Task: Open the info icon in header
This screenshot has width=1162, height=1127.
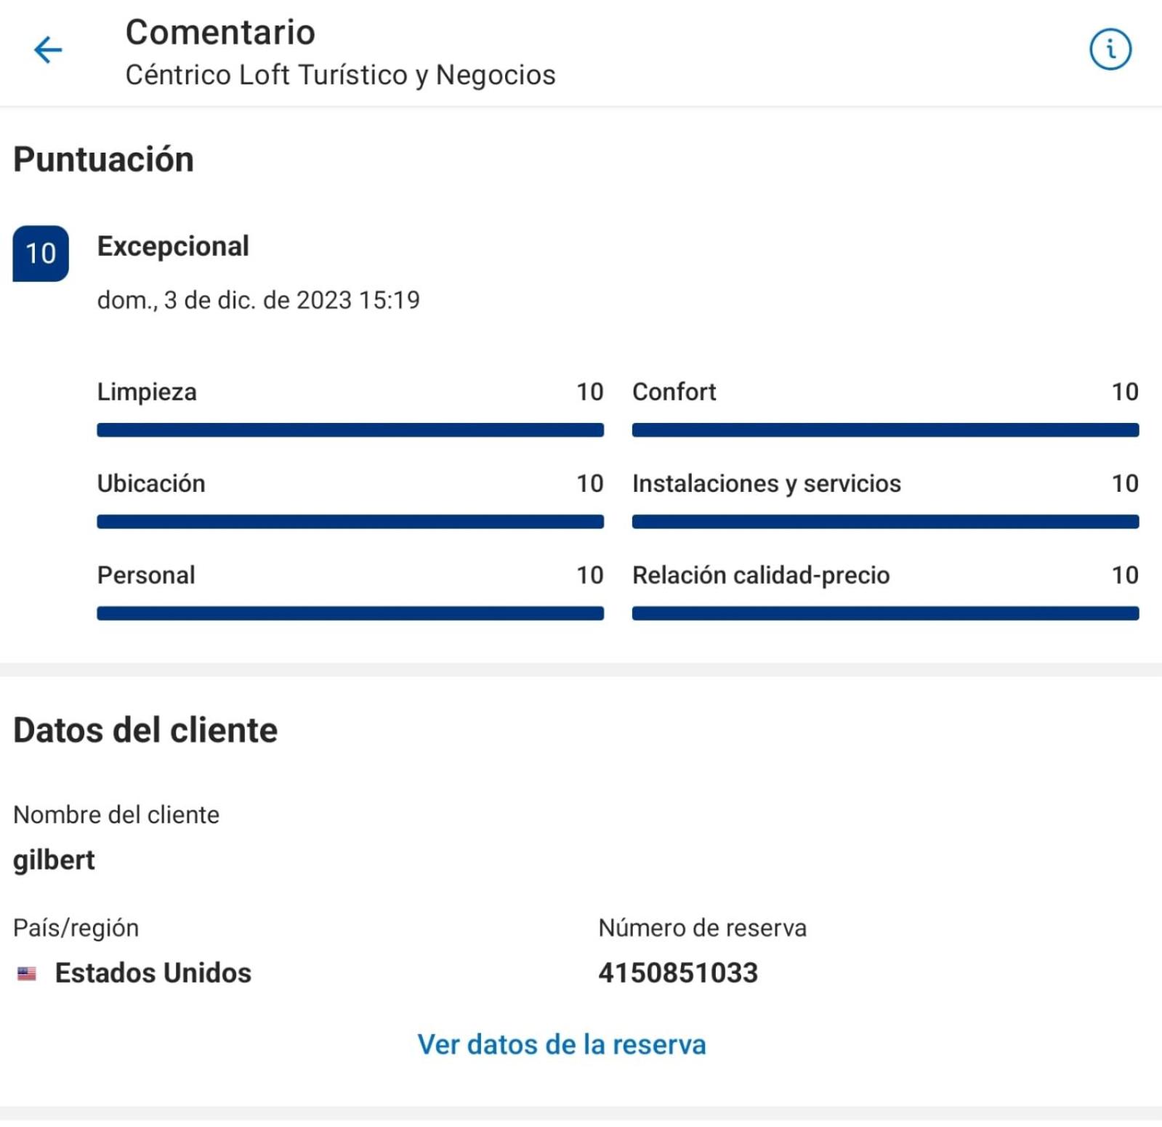Action: click(1110, 49)
